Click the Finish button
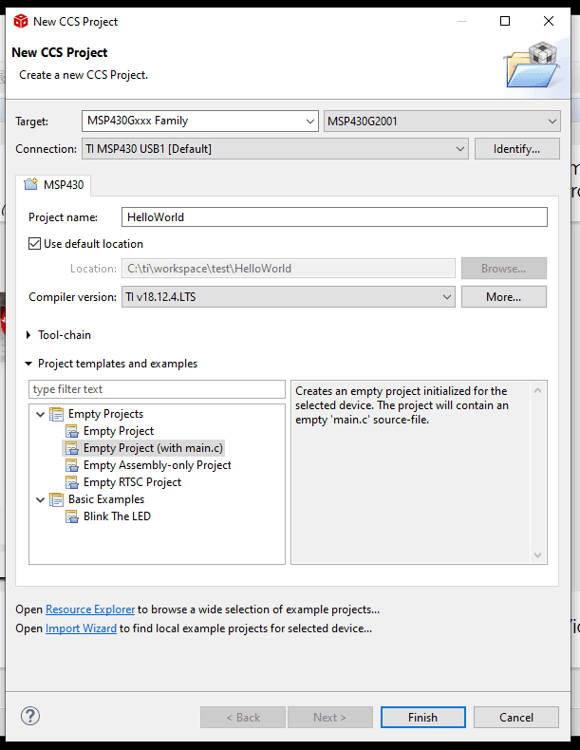Image resolution: width=580 pixels, height=750 pixels. tap(422, 717)
